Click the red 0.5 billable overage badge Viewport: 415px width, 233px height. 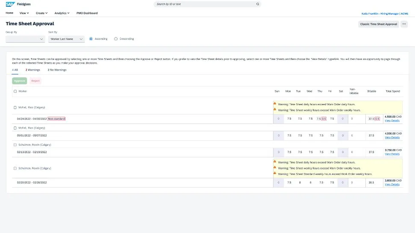[x=377, y=118]
